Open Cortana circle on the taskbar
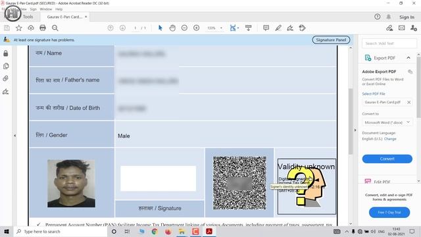This screenshot has height=237, width=421. pos(114,231)
